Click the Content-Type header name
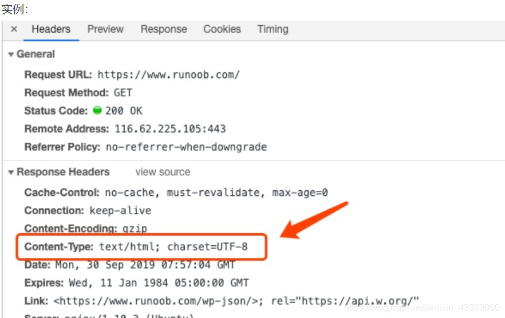The width and height of the screenshot is (505, 318). (59, 247)
